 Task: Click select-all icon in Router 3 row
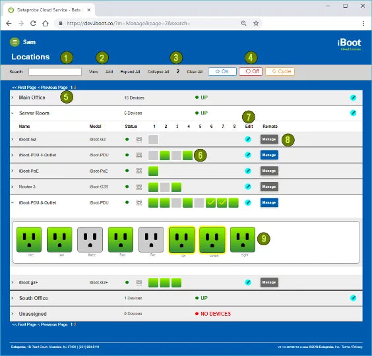click(139, 187)
